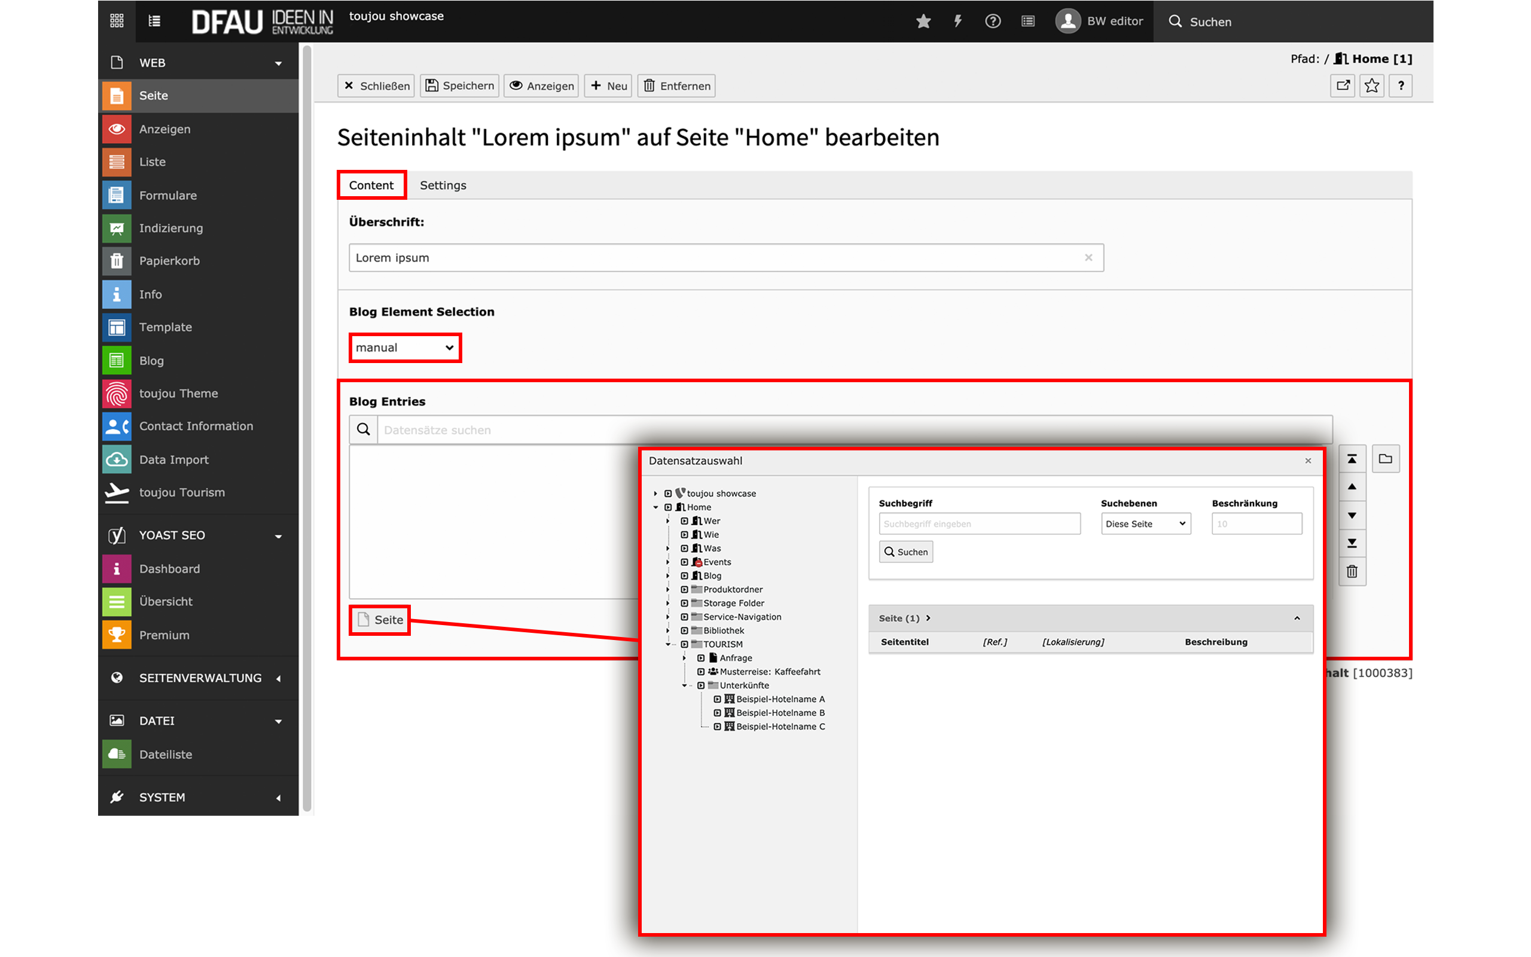
Task: Toggle the page tree list icon
Action: coord(154,21)
